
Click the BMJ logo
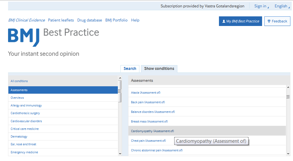[x=24, y=37]
